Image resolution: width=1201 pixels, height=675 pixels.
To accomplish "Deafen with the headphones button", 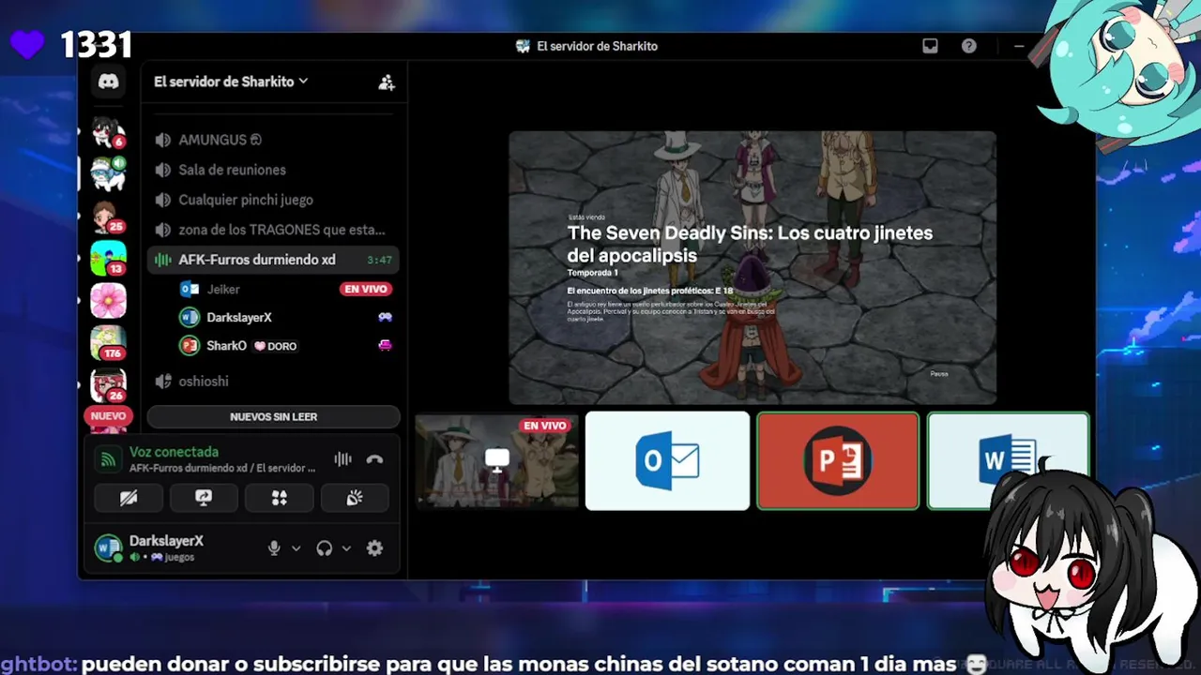I will pyautogui.click(x=325, y=548).
